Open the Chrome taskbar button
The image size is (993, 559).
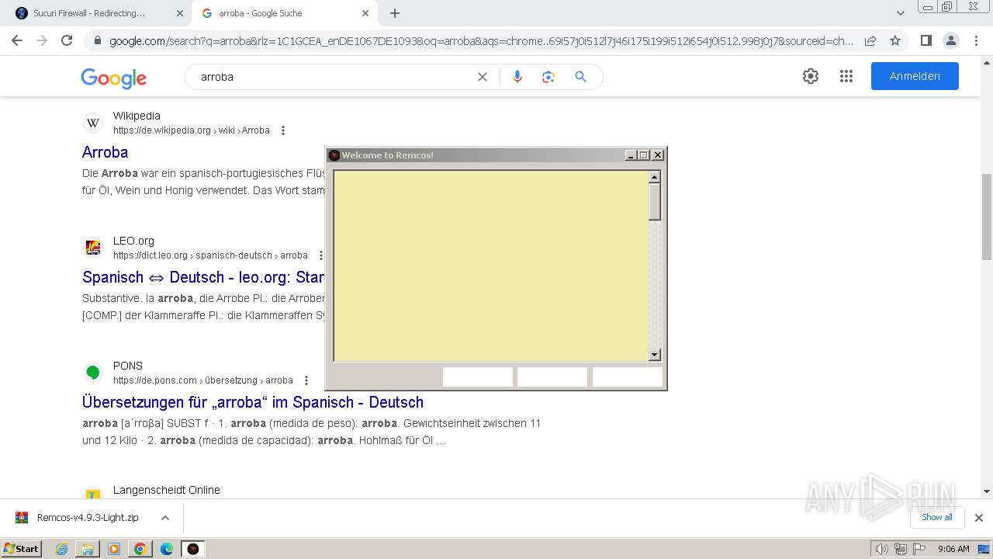point(140,549)
